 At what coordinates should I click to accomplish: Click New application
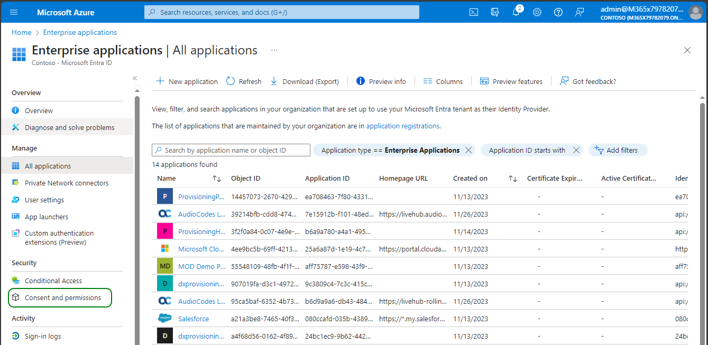(187, 81)
